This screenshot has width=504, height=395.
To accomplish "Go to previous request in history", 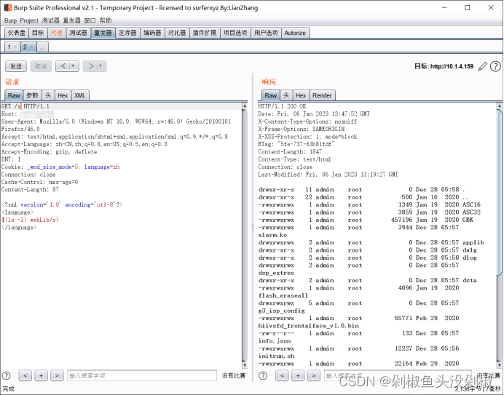I will [x=63, y=66].
